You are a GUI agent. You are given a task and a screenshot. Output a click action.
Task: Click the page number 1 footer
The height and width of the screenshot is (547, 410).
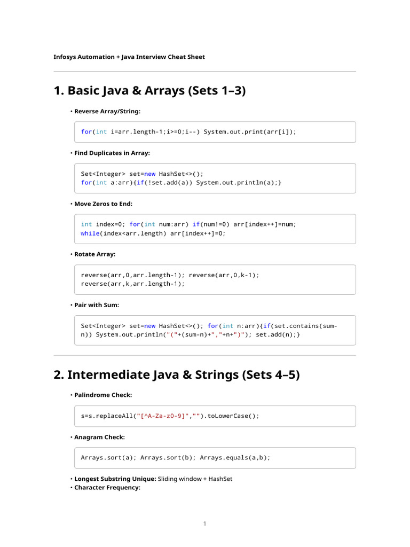[x=204, y=524]
